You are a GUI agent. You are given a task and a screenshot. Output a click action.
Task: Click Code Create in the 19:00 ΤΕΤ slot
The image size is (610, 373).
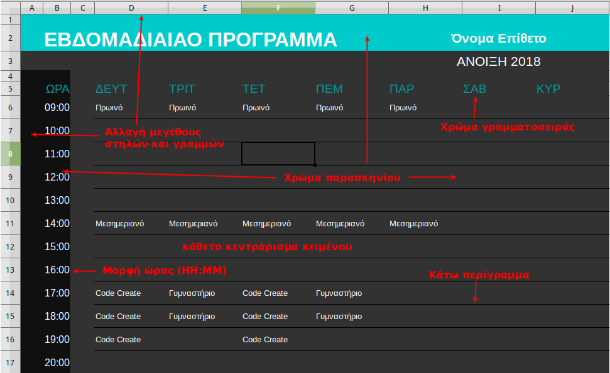pyautogui.click(x=265, y=339)
